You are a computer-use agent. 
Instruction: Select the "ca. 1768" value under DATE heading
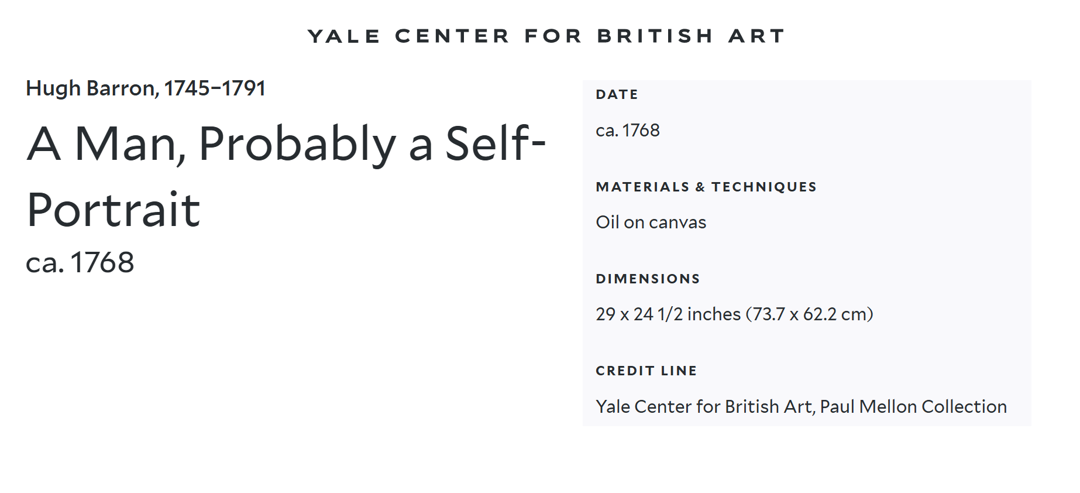(x=628, y=131)
